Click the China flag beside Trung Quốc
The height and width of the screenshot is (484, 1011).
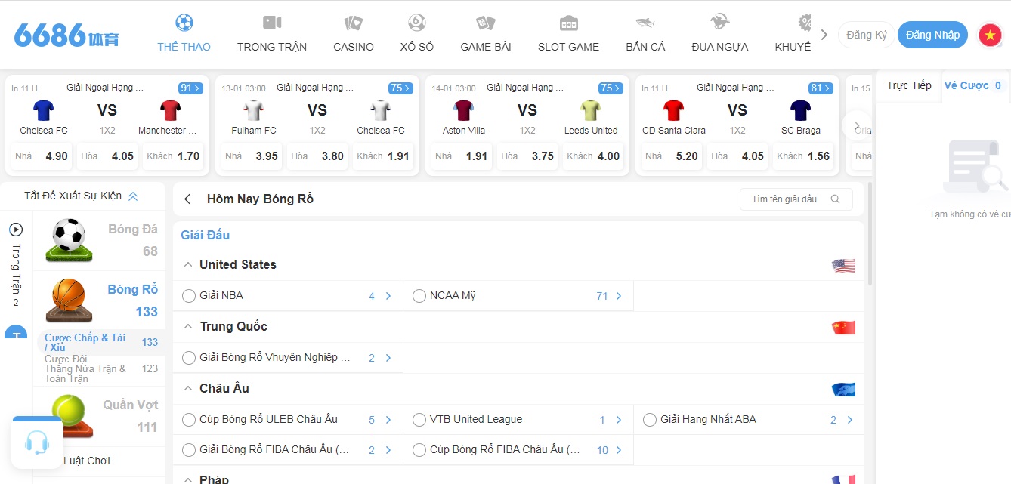tap(843, 327)
